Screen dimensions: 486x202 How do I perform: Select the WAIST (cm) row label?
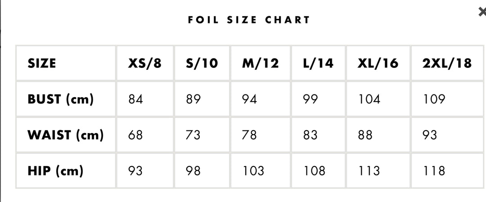[65, 135]
